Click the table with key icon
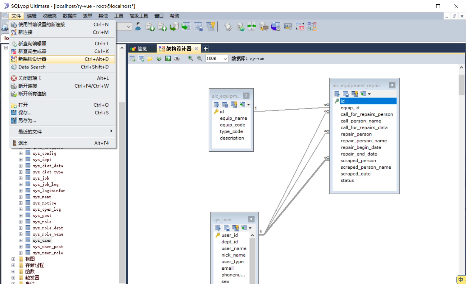The height and width of the screenshot is (284, 466). [x=210, y=27]
